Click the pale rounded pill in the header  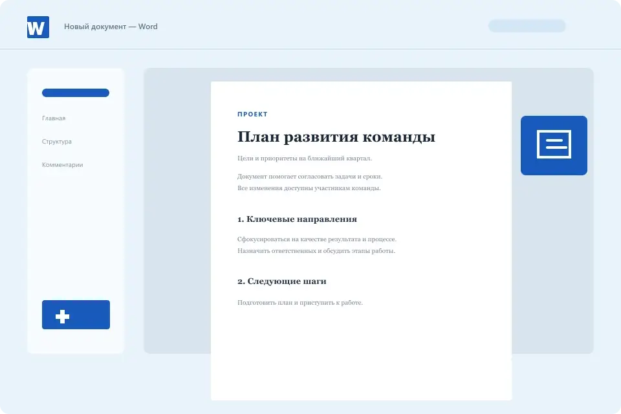527,26
